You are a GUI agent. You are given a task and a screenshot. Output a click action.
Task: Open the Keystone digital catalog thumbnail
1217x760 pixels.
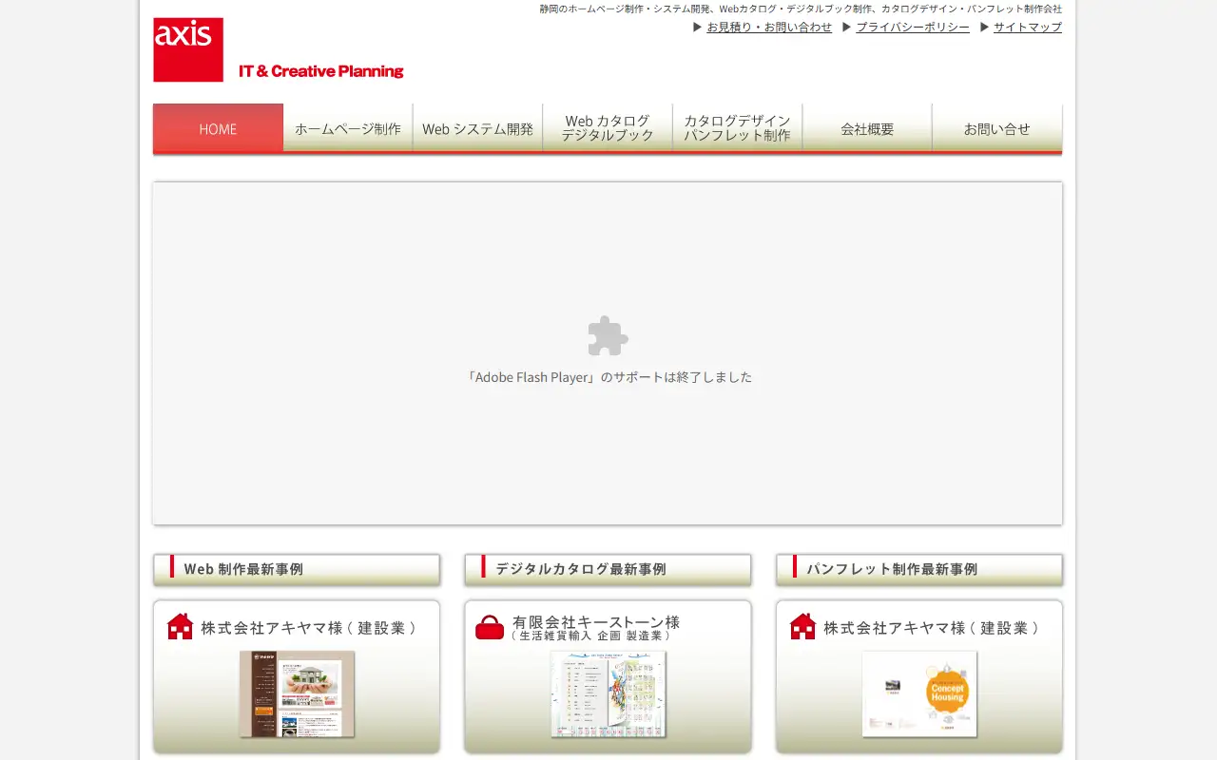(608, 693)
